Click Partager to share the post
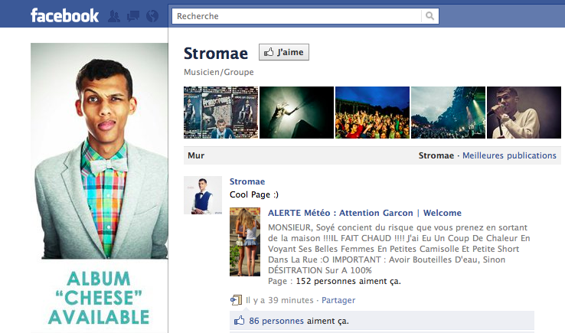The height and width of the screenshot is (333, 565). 338,300
